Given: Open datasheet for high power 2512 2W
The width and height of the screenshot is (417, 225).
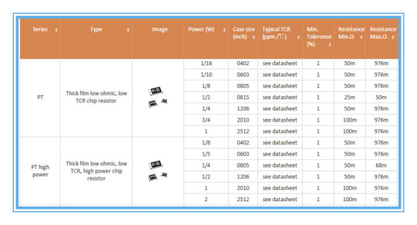Looking at the screenshot, I should (x=280, y=199).
